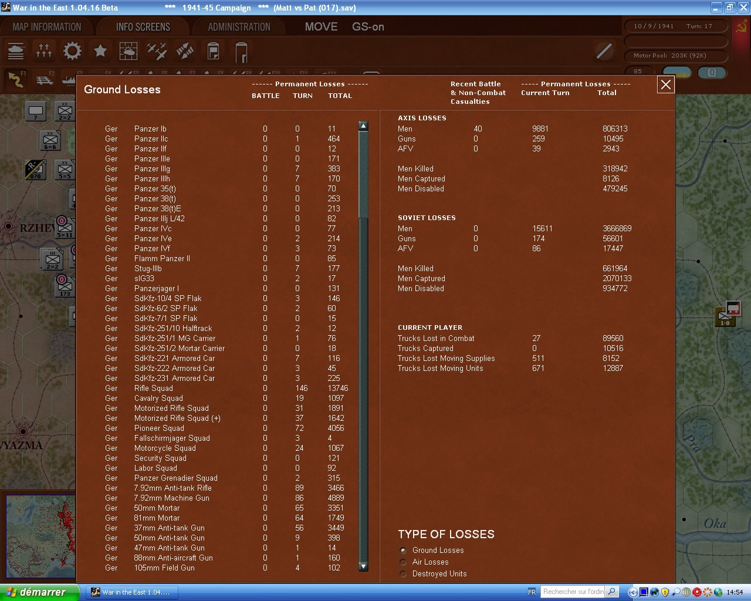Show hidden system tray icons
Screen dimensions: 751x601
633,592
